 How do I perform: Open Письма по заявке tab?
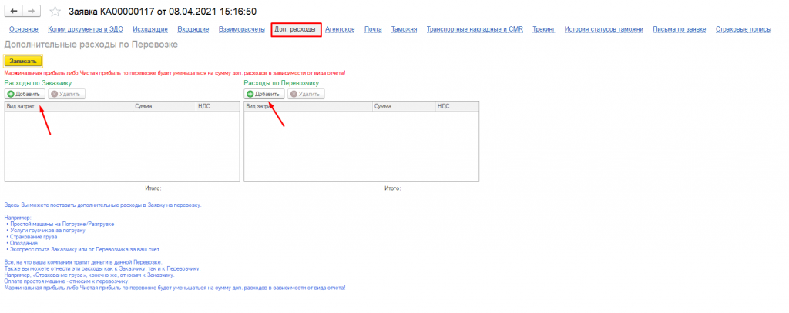680,30
